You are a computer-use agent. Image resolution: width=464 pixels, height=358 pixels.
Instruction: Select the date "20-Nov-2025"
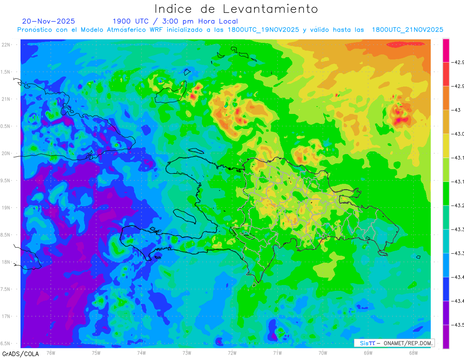point(49,21)
